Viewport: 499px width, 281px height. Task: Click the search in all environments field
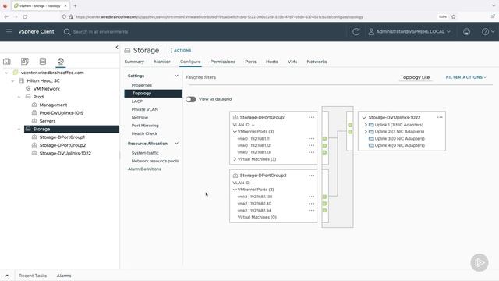click(x=101, y=31)
